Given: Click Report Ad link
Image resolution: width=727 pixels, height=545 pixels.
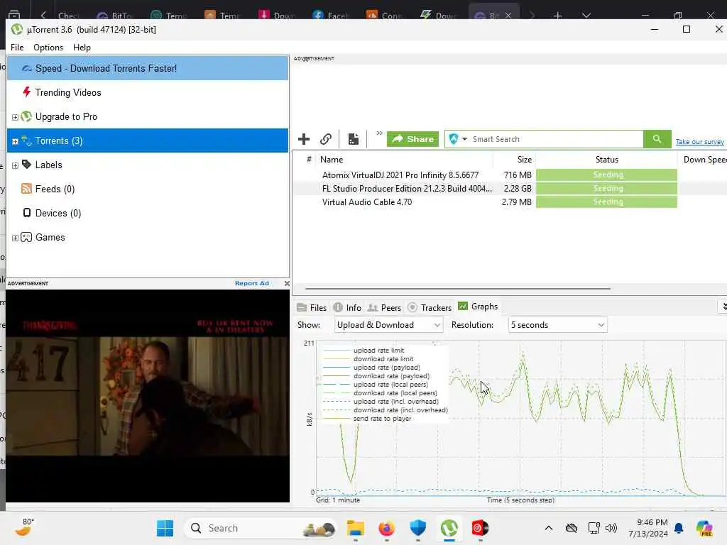Looking at the screenshot, I should click(x=252, y=283).
